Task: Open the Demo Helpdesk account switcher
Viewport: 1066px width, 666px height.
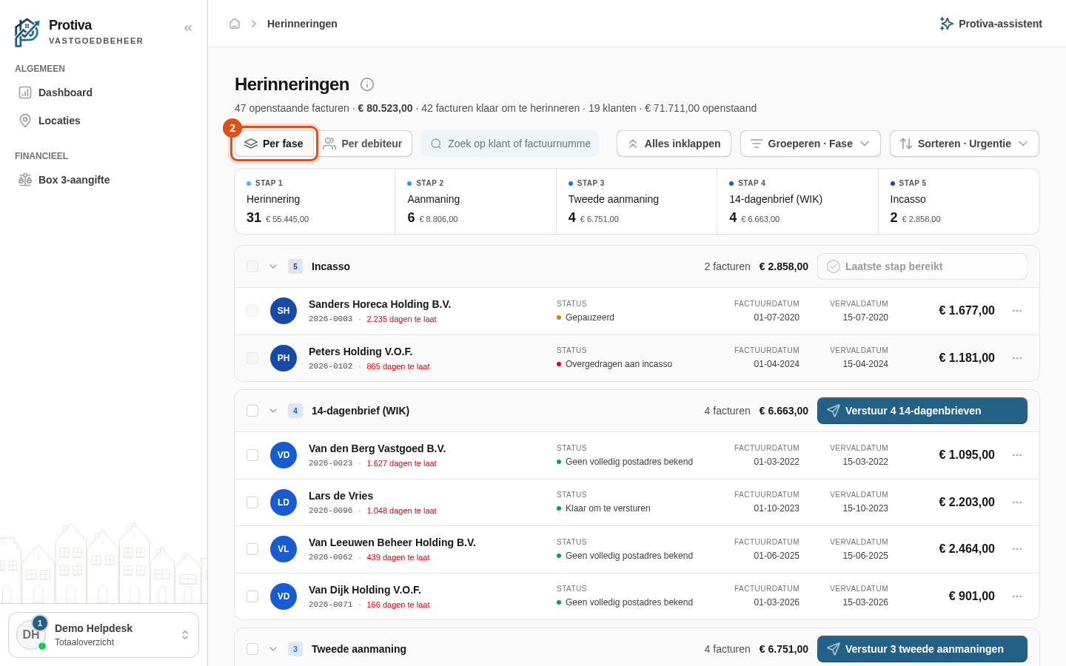Action: tap(104, 635)
